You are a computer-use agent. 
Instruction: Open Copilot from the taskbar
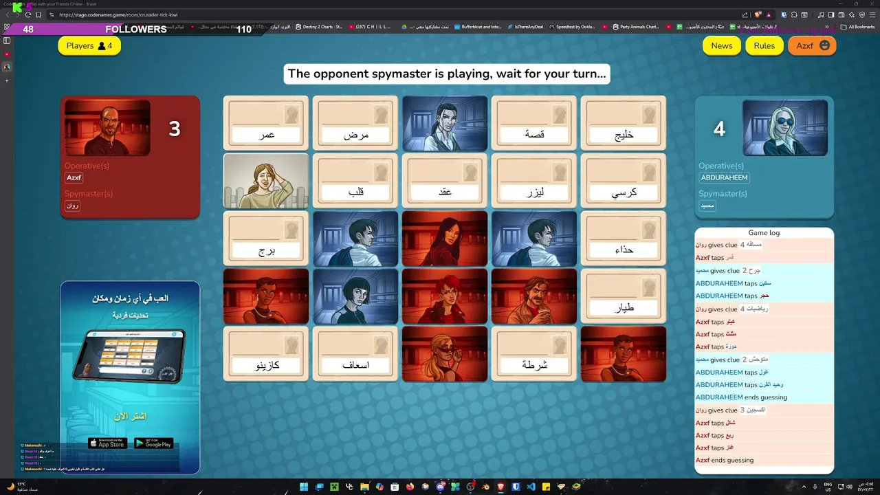coord(379,487)
